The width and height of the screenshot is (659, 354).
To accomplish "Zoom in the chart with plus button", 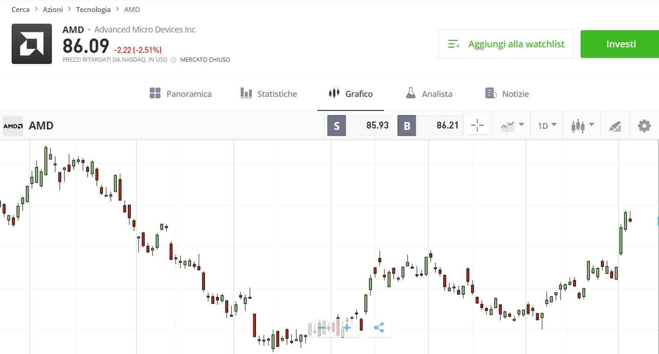I will pyautogui.click(x=346, y=328).
